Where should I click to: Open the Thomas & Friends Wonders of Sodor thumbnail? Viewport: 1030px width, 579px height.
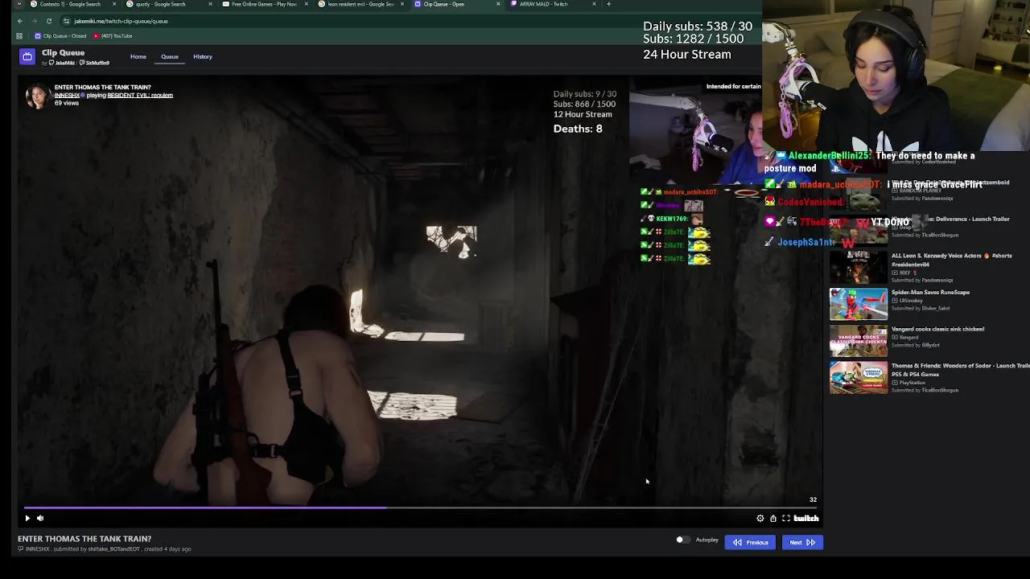coord(859,378)
